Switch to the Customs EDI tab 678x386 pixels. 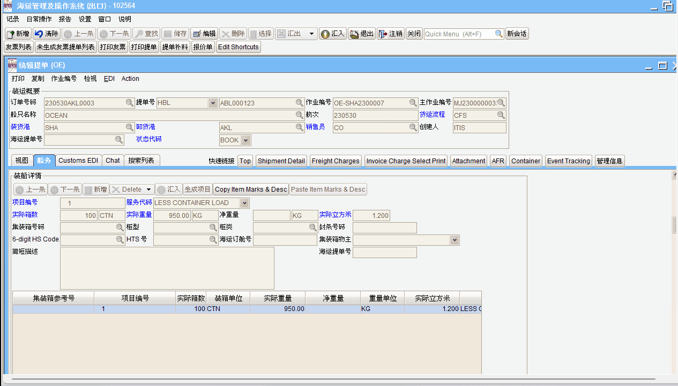pyautogui.click(x=78, y=161)
